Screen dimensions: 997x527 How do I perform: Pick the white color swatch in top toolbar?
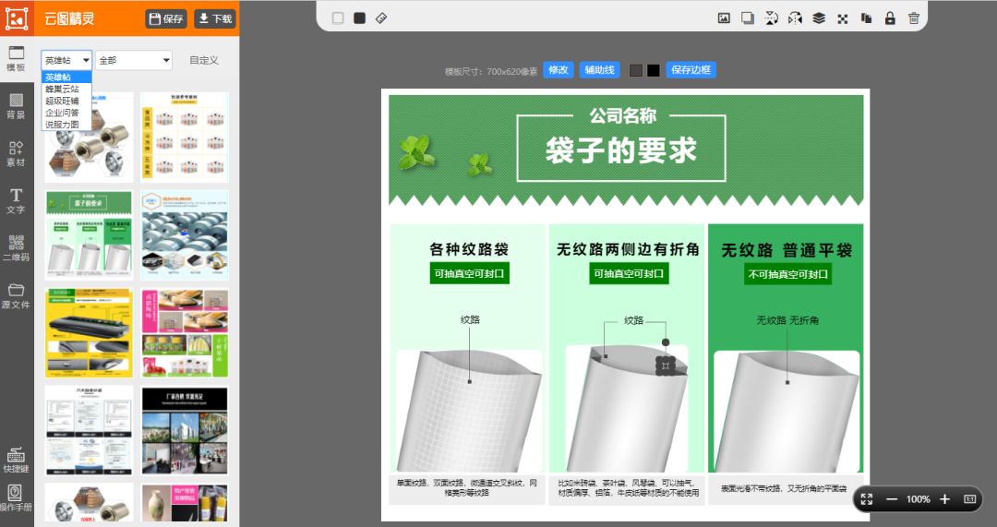[338, 18]
